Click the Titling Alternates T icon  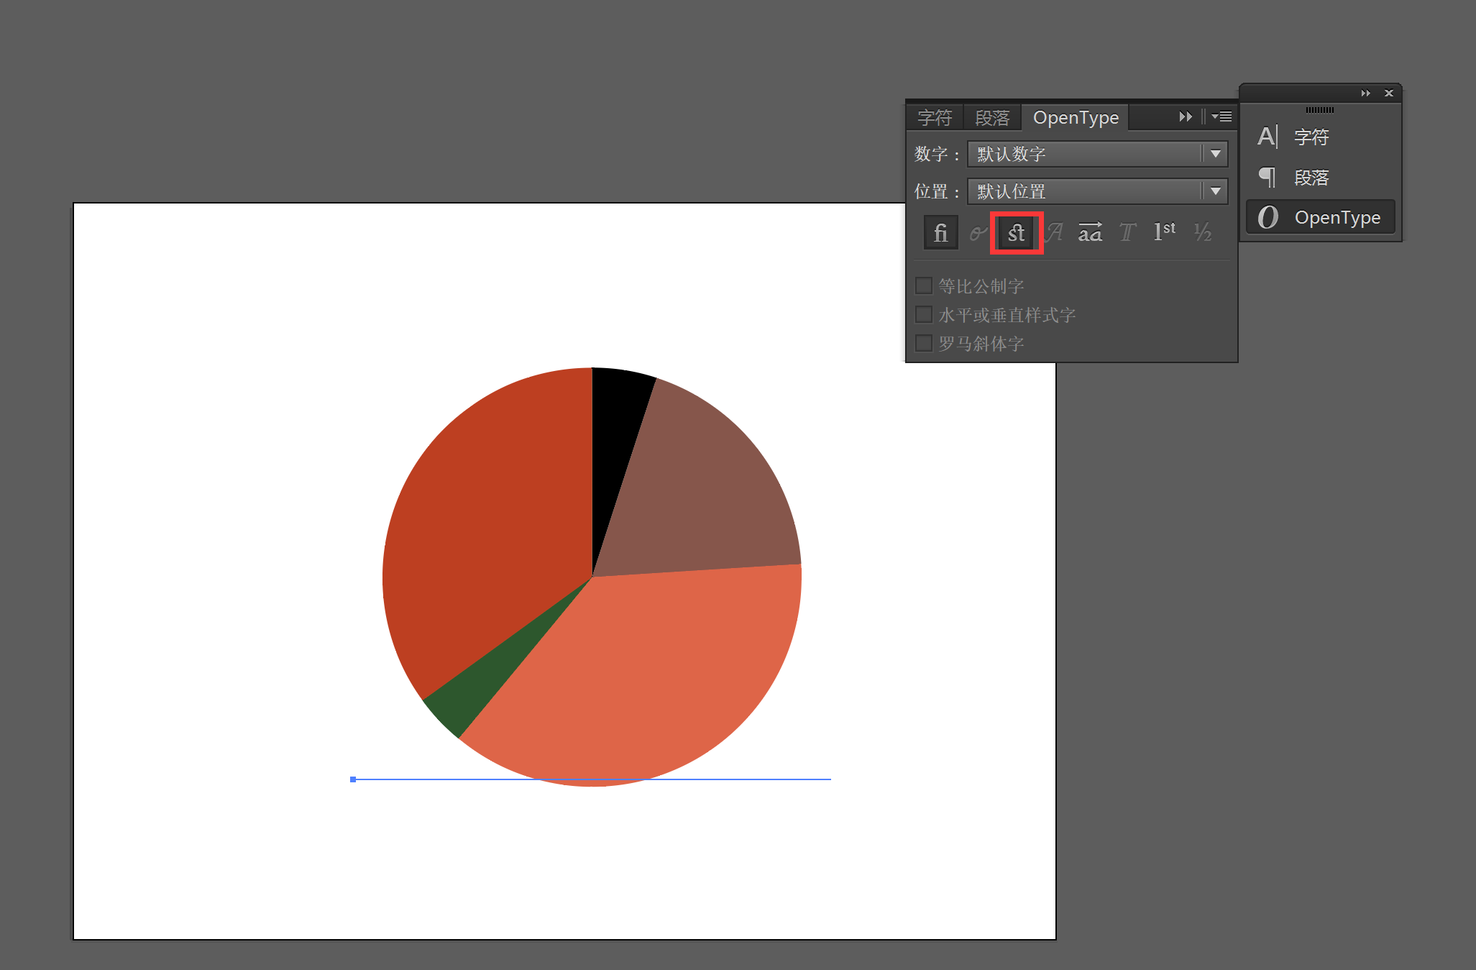(1127, 233)
